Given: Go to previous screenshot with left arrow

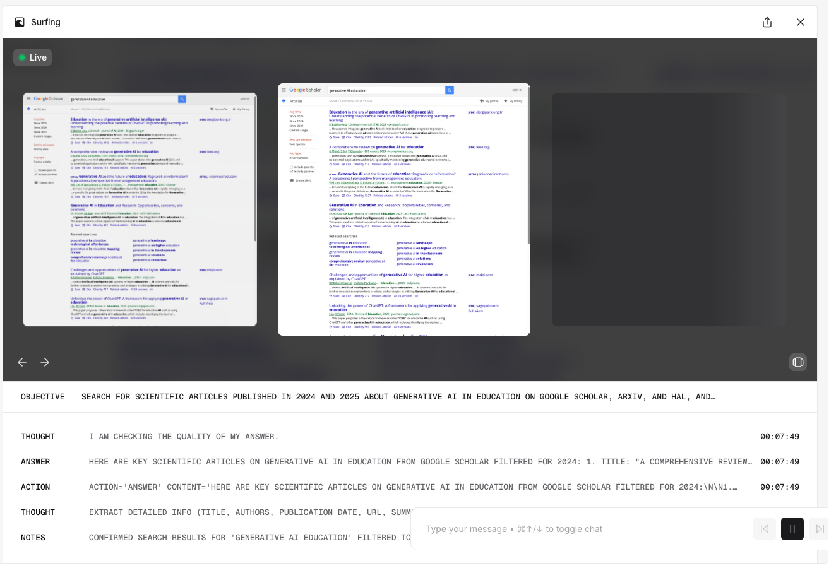Looking at the screenshot, I should coord(22,362).
